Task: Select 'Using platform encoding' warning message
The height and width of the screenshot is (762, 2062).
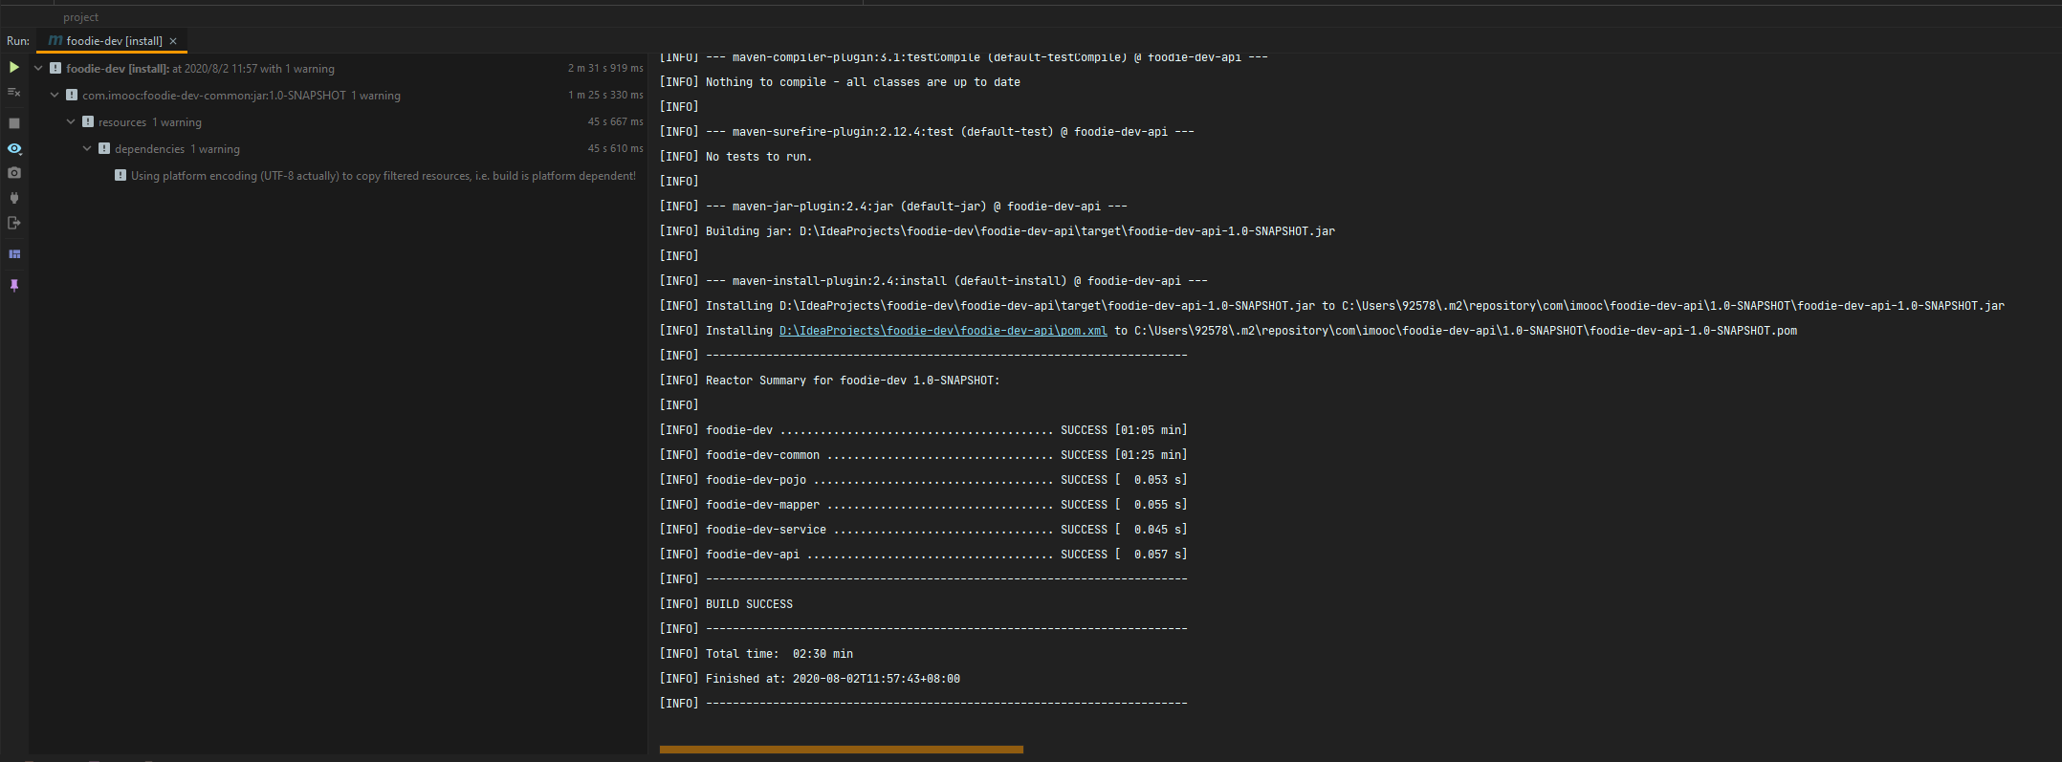Action: click(x=384, y=176)
